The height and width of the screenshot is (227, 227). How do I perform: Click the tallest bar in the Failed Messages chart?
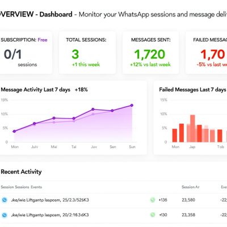[192, 128]
